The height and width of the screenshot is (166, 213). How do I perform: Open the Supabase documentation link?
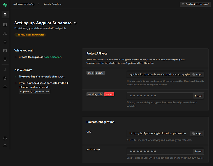(x=52, y=57)
